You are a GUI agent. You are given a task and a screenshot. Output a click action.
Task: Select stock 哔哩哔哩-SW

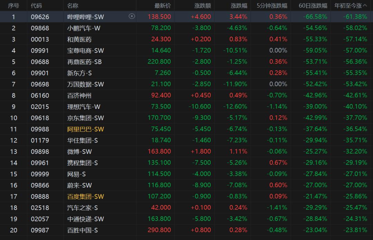point(86,17)
